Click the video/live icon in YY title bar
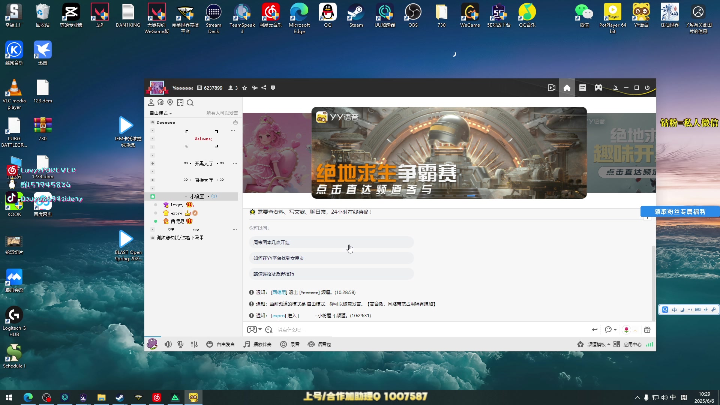Screen dimensions: 720x405 tap(551, 88)
